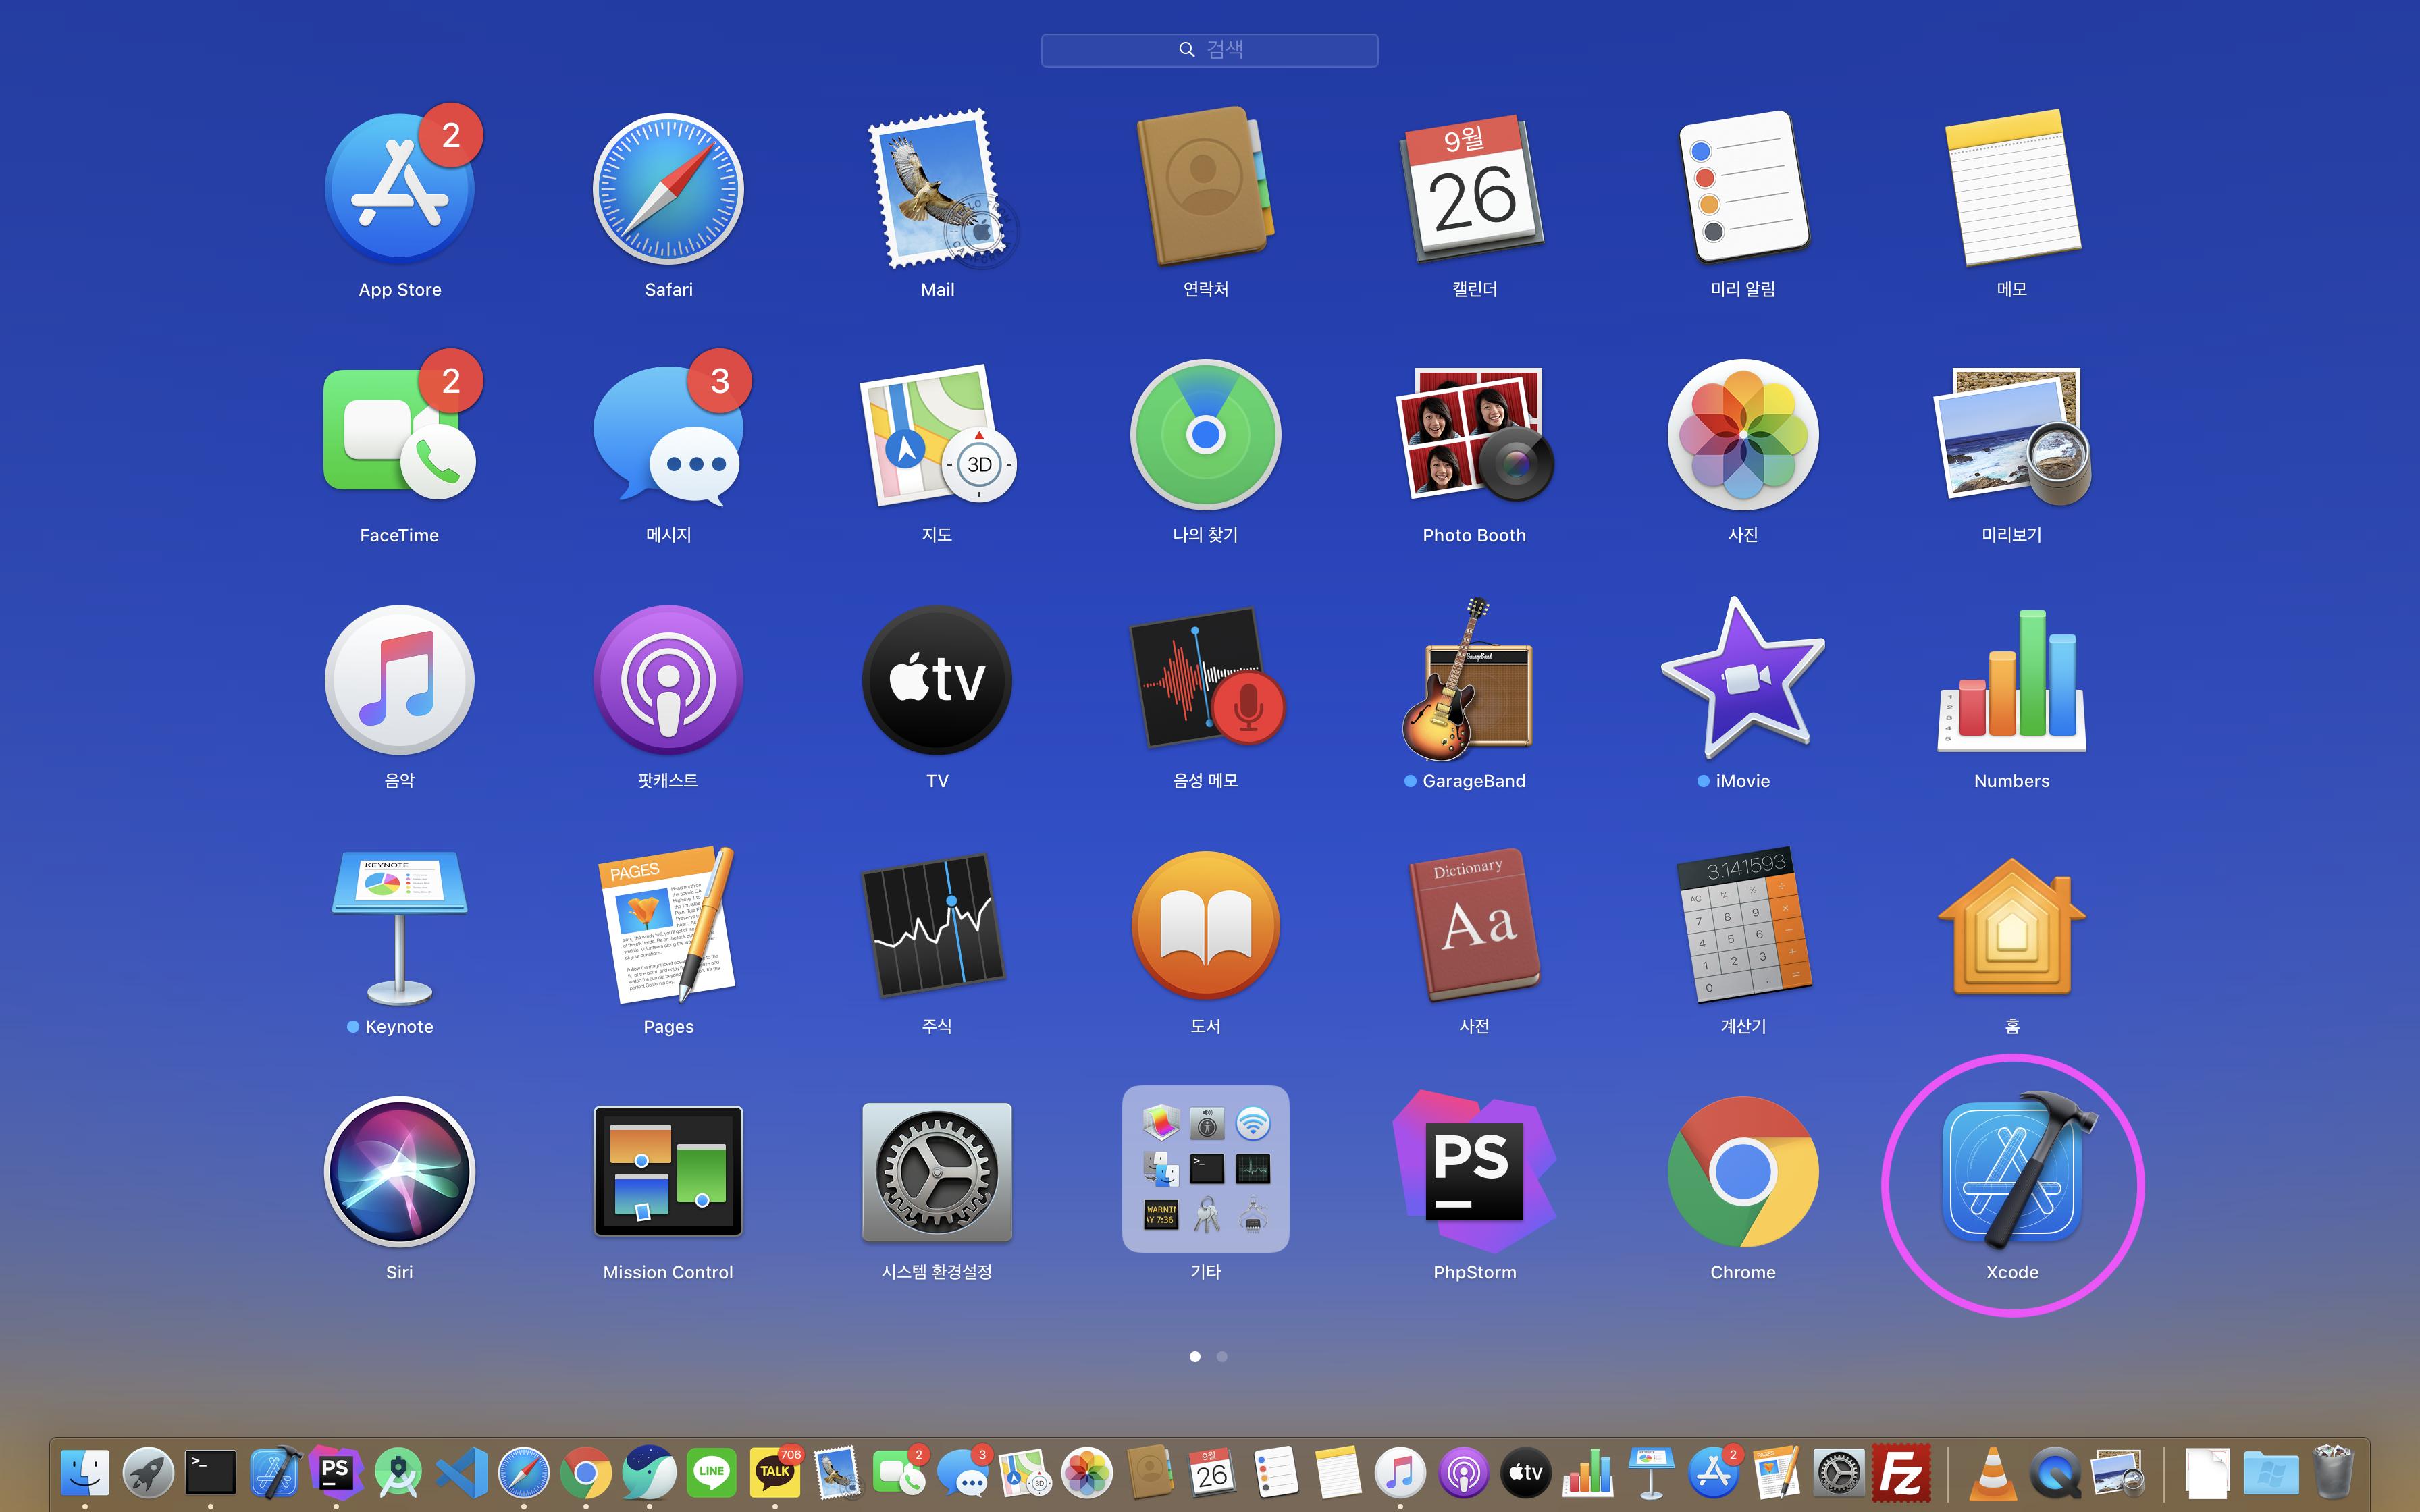This screenshot has width=2420, height=1512.
Task: Open the Trash in the Dock
Action: (x=2334, y=1472)
